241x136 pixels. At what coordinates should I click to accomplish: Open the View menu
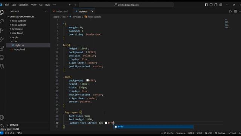pos(34,5)
